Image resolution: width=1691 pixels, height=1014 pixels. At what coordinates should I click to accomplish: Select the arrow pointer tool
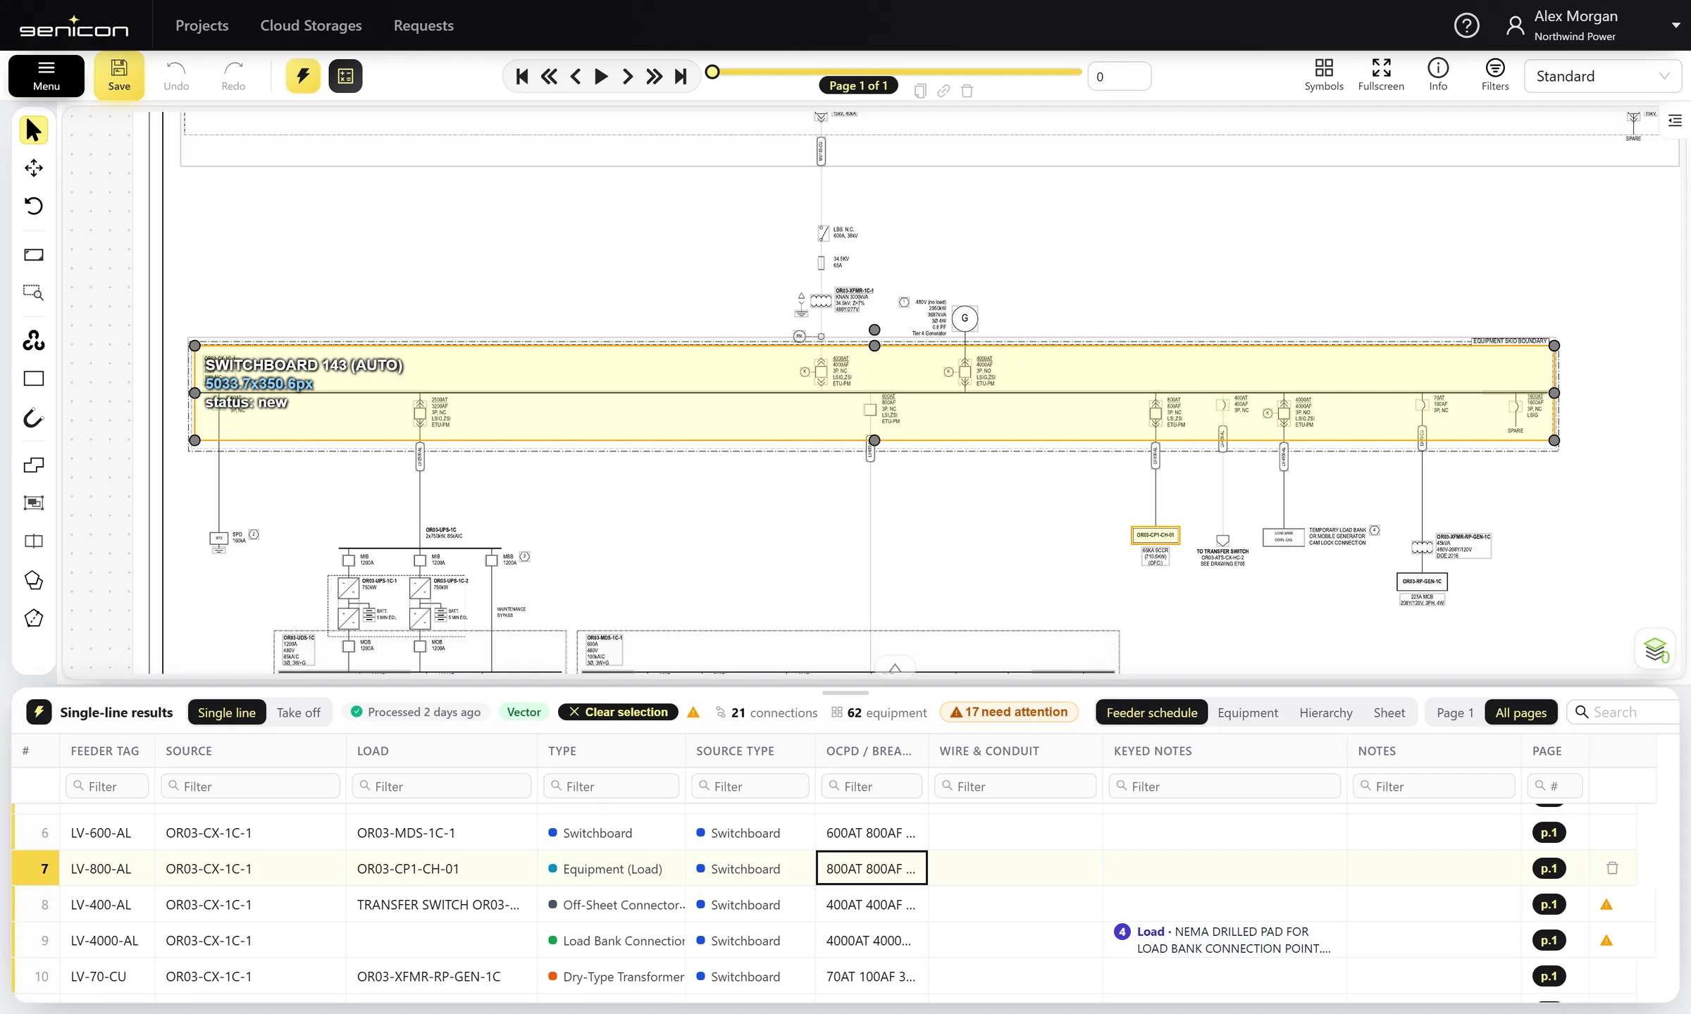click(x=33, y=130)
